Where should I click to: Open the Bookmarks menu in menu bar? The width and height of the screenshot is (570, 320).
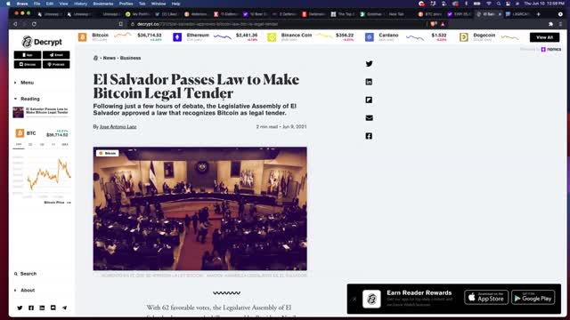tap(103, 4)
